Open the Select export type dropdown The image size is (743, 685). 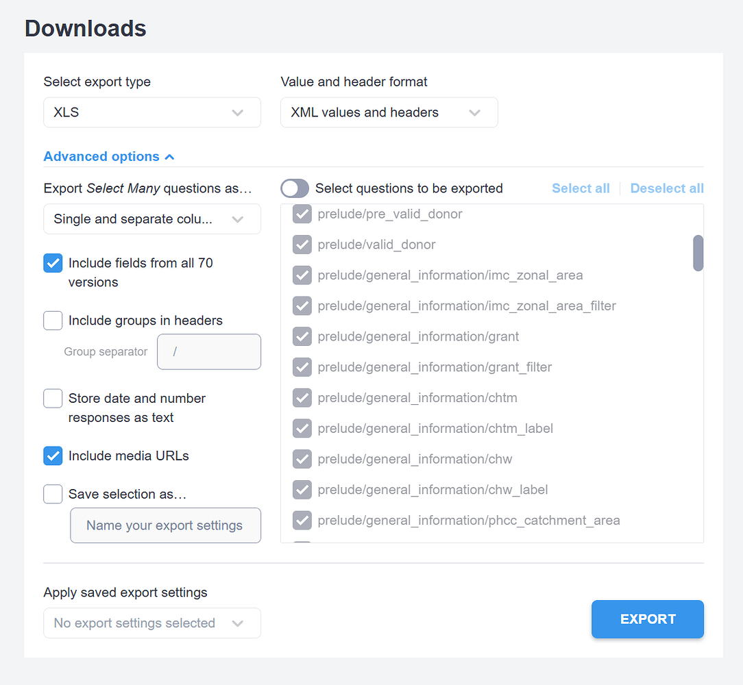point(151,112)
